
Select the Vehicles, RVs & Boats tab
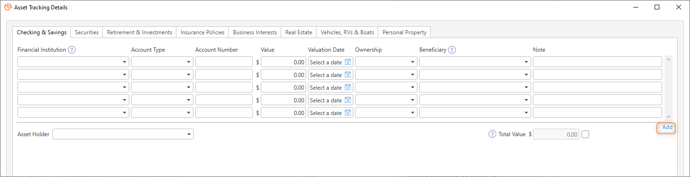[x=347, y=32]
